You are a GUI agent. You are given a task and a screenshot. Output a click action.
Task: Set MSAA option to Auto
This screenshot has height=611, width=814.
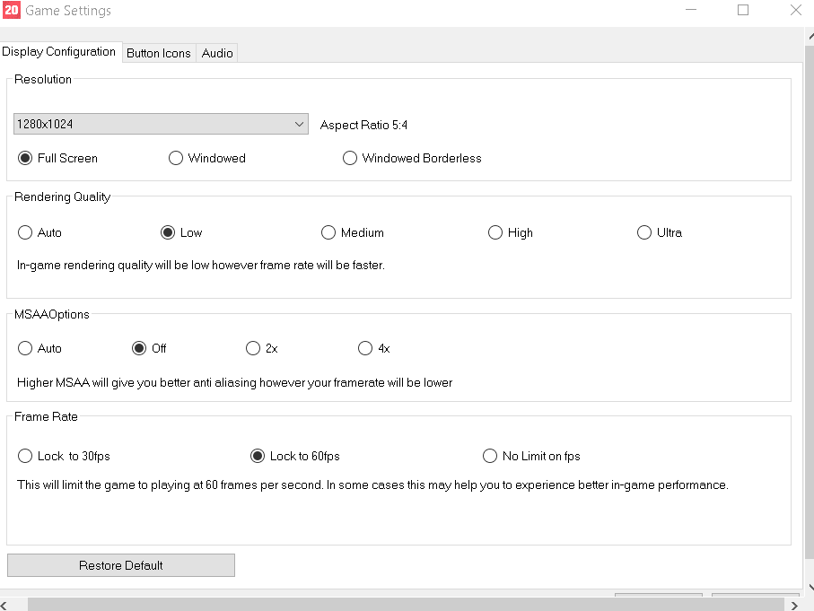coord(26,348)
